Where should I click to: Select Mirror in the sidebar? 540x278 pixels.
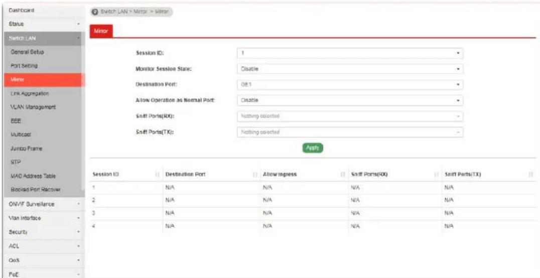[x=42, y=80]
